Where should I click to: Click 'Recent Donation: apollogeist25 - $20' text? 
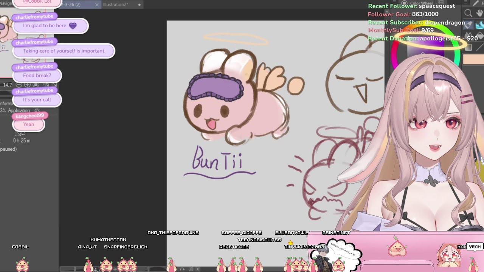[x=423, y=39]
